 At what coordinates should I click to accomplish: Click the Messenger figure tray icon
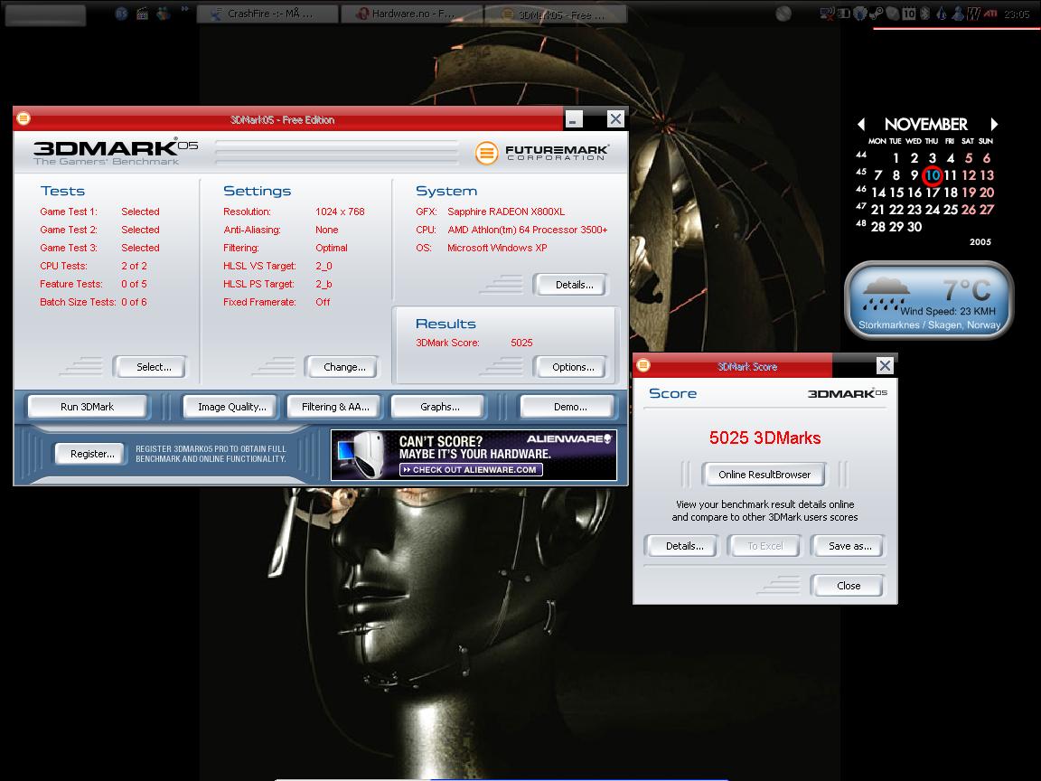957,14
